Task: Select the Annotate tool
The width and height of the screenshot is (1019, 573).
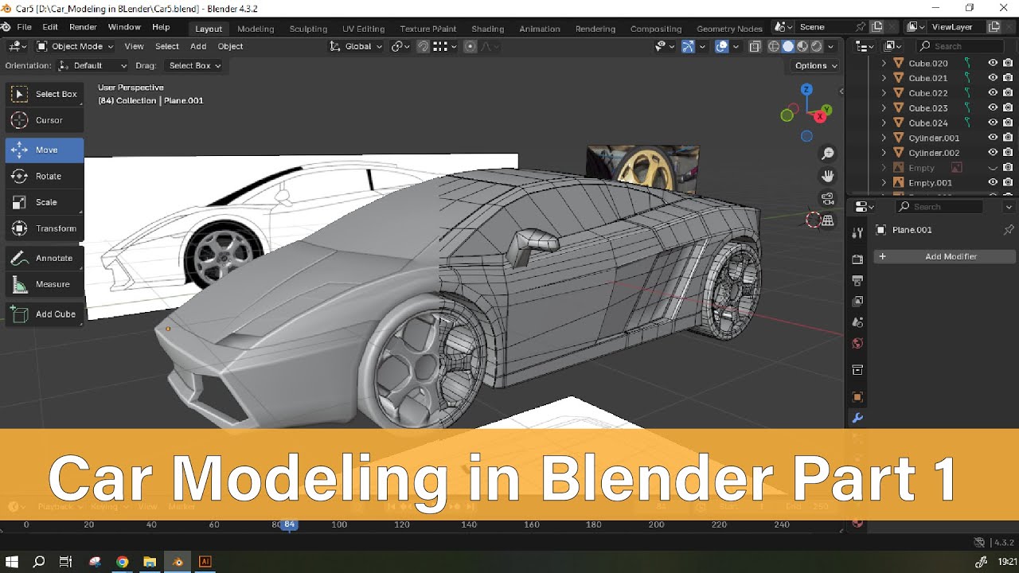Action: [x=45, y=258]
